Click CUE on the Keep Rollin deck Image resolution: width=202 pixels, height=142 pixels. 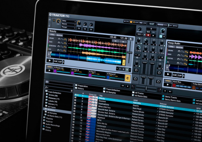(x=174, y=75)
